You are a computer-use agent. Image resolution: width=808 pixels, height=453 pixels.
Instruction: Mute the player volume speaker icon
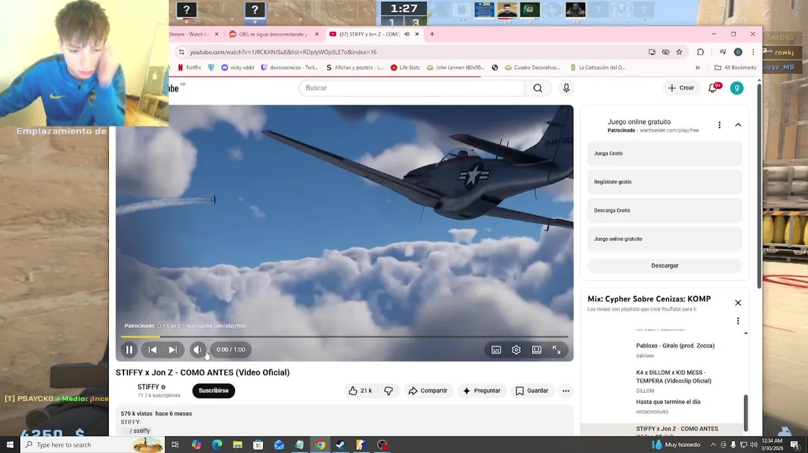198,350
